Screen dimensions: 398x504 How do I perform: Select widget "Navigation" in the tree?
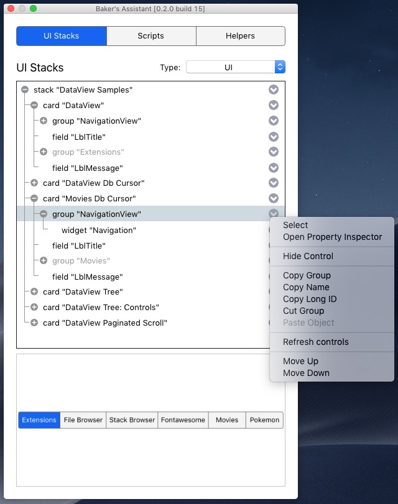(98, 230)
